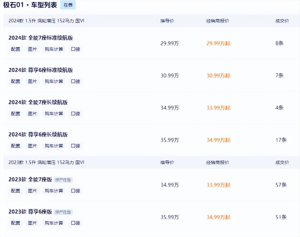Open 口碑 for 2023款 全能7座版
This screenshot has width=300, height=237.
pos(75,191)
